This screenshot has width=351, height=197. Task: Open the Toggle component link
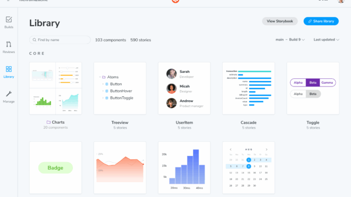pyautogui.click(x=313, y=123)
